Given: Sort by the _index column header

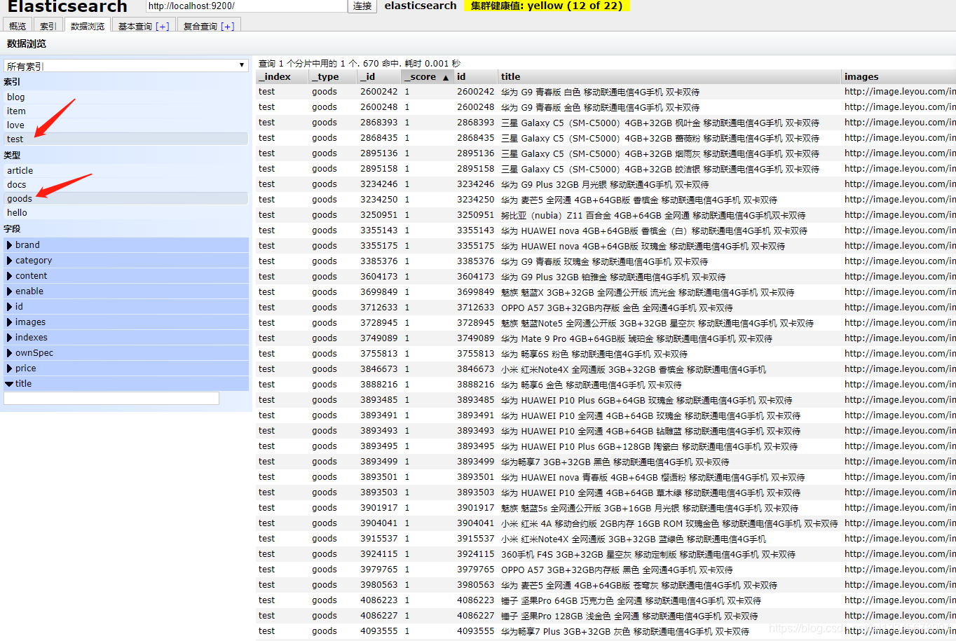Looking at the screenshot, I should click(282, 77).
